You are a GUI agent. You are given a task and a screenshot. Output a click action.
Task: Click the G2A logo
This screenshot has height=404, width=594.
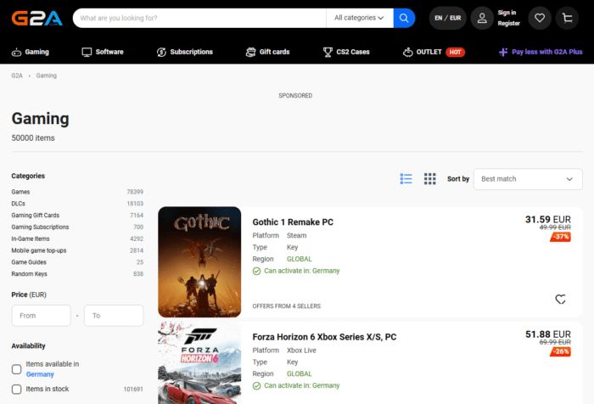37,18
